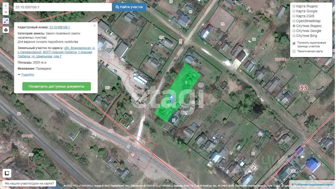Select Спутник Bing layer option
Screen dimensions: 336x189
294,36
